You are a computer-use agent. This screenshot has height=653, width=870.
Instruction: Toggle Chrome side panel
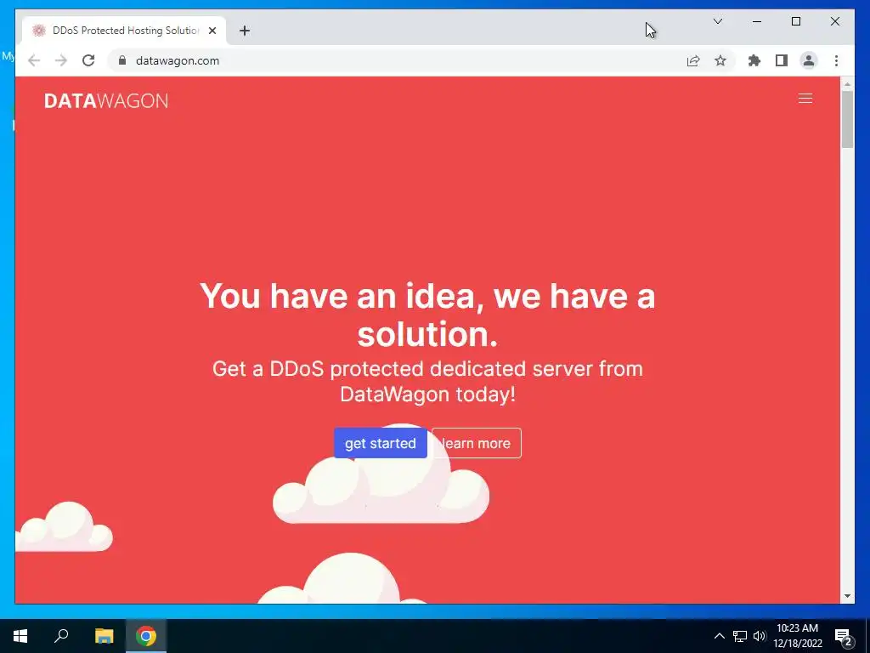pos(782,60)
